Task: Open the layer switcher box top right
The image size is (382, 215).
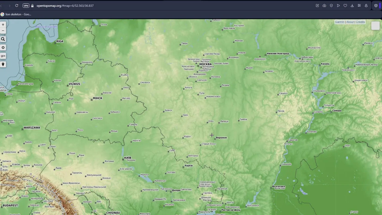Action: coord(375,26)
